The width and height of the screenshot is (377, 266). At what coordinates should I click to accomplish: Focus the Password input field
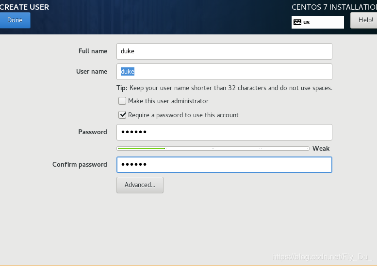click(x=224, y=132)
